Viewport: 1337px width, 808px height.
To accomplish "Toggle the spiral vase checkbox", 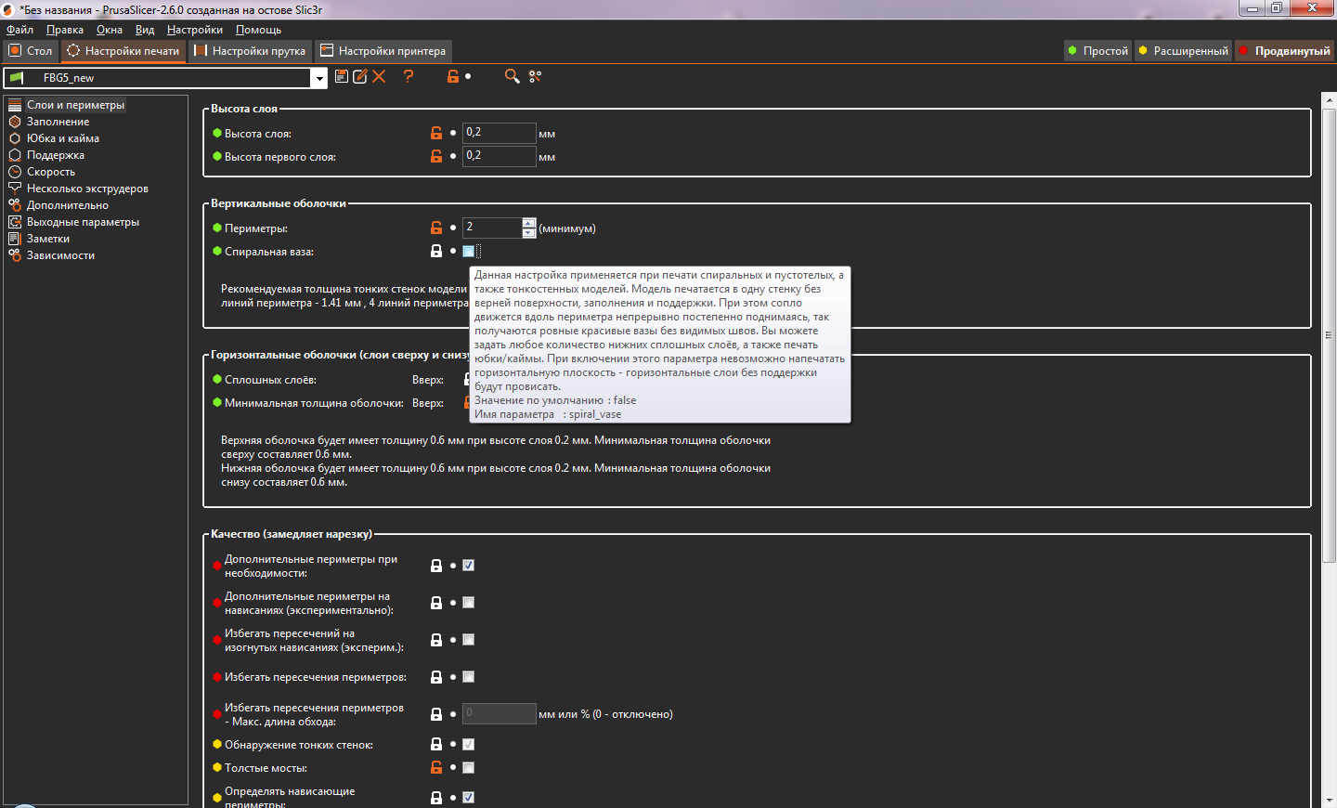I will 469,251.
